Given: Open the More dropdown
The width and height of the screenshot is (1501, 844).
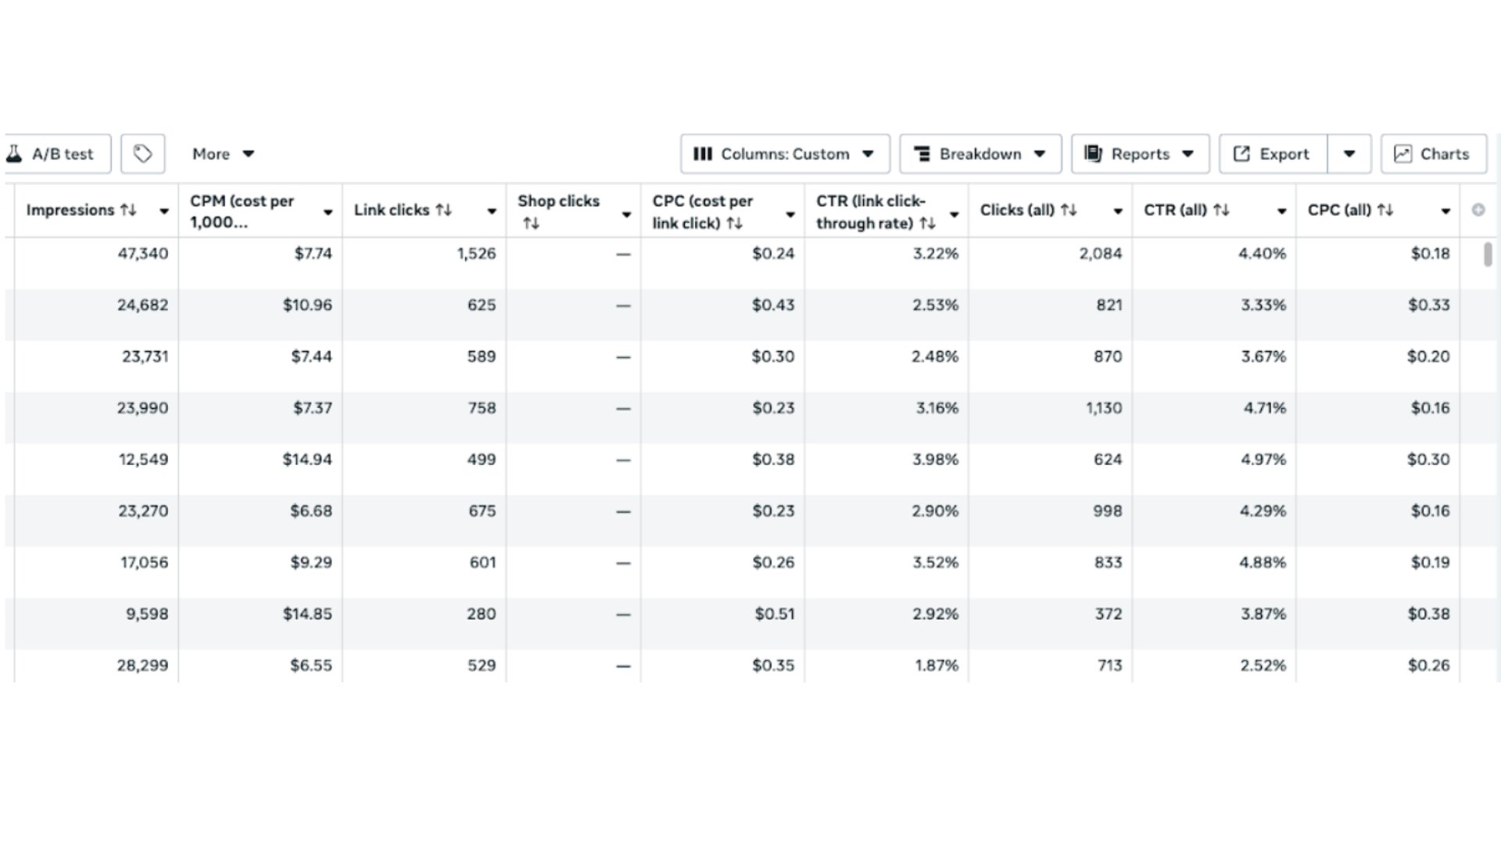Looking at the screenshot, I should pos(224,154).
